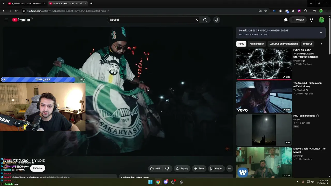The width and height of the screenshot is (331, 186).
Task: Open a new browser tab
Action: [91, 4]
